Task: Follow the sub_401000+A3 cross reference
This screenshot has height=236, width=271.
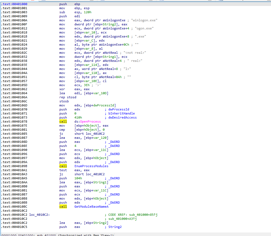Action: pos(122,219)
